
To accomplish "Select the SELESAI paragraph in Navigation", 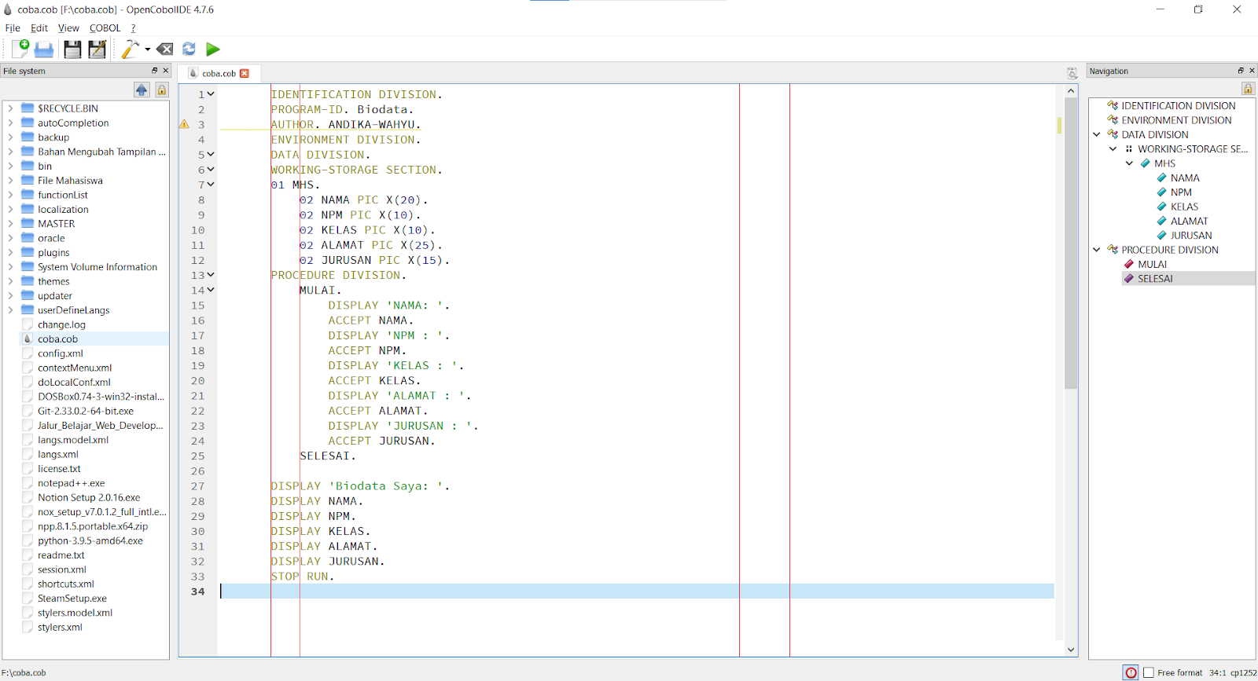I will tap(1155, 279).
